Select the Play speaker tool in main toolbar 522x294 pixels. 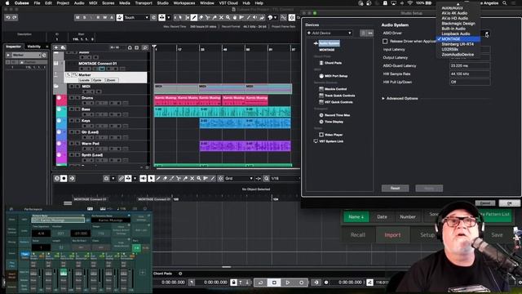point(255,17)
